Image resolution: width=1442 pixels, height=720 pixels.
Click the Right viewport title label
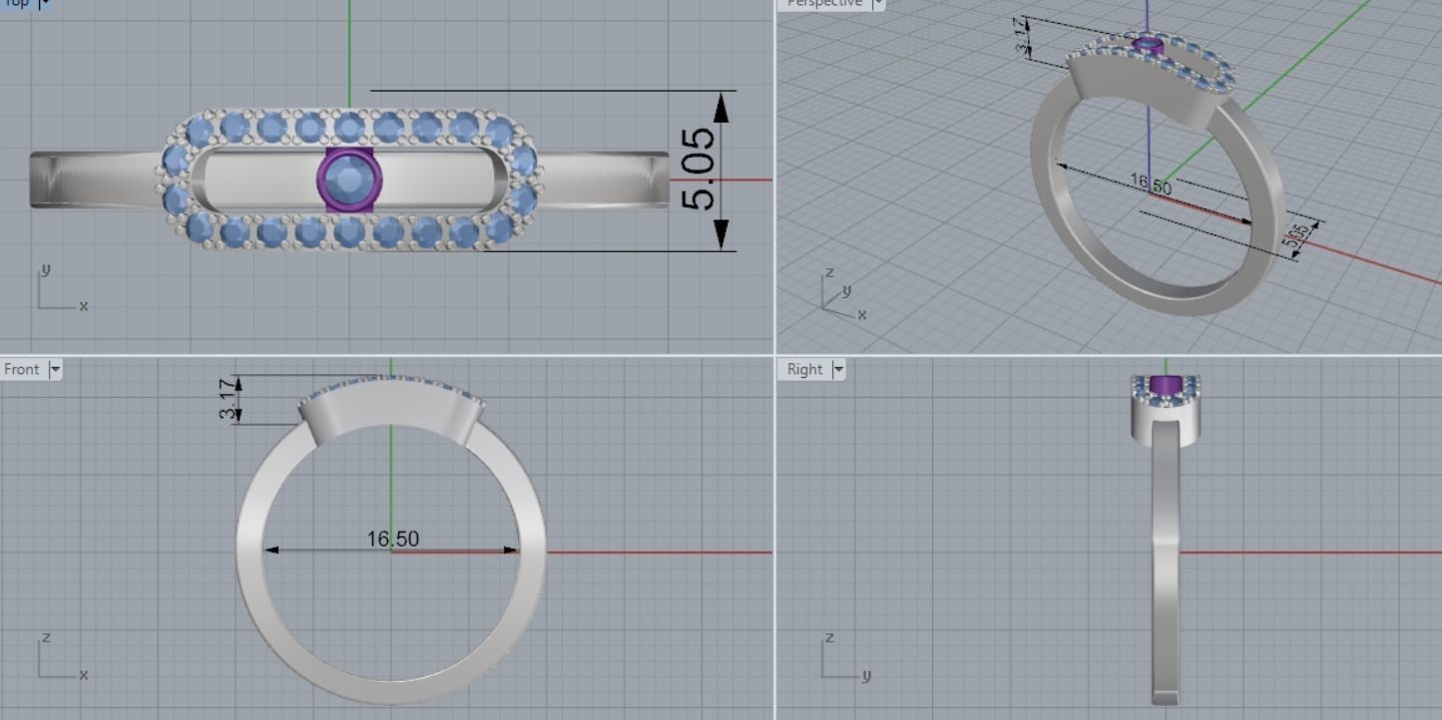(x=804, y=369)
